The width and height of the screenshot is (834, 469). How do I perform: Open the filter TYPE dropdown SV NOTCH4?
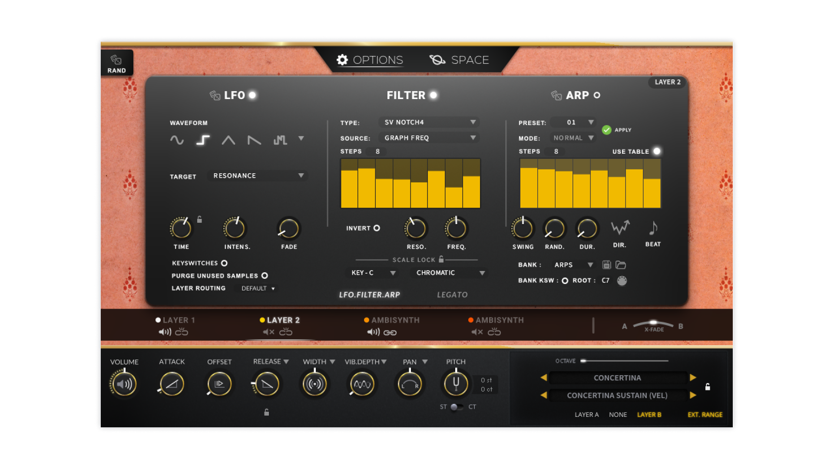[429, 122]
